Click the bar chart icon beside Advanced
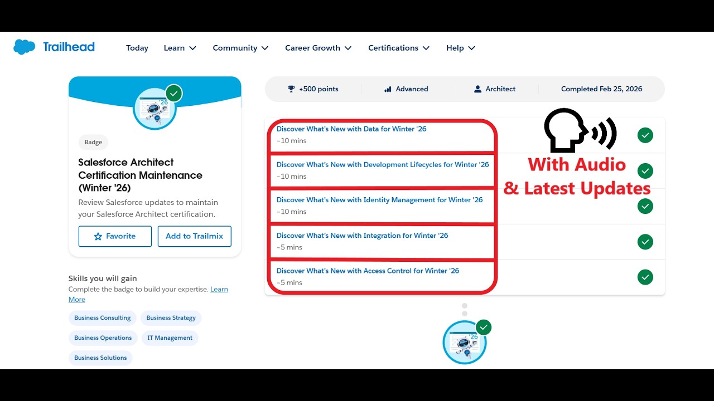The width and height of the screenshot is (714, 401). pos(388,89)
